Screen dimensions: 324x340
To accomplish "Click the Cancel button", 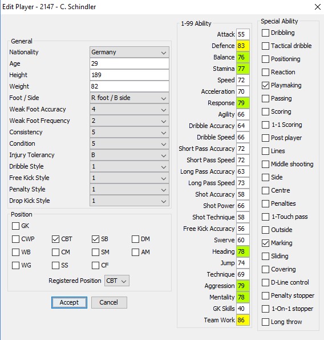I will (x=109, y=302).
